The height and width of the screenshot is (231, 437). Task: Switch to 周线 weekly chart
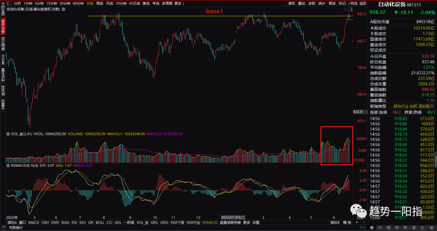pyautogui.click(x=100, y=3)
